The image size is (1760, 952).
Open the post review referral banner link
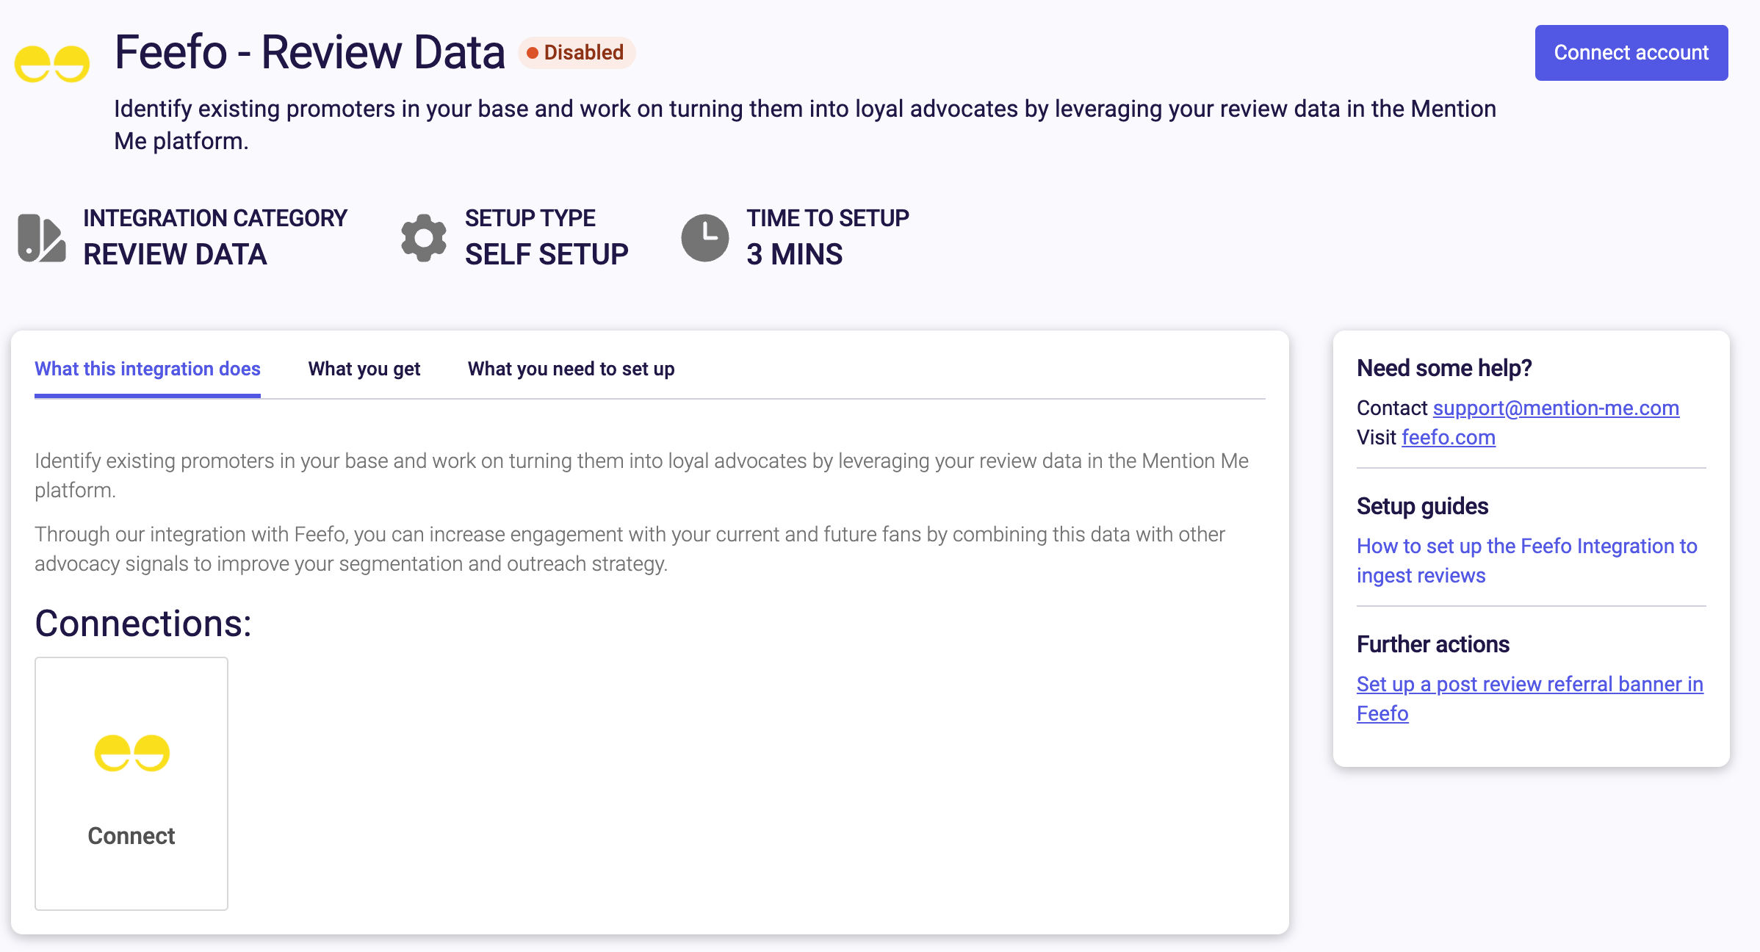pyautogui.click(x=1530, y=699)
